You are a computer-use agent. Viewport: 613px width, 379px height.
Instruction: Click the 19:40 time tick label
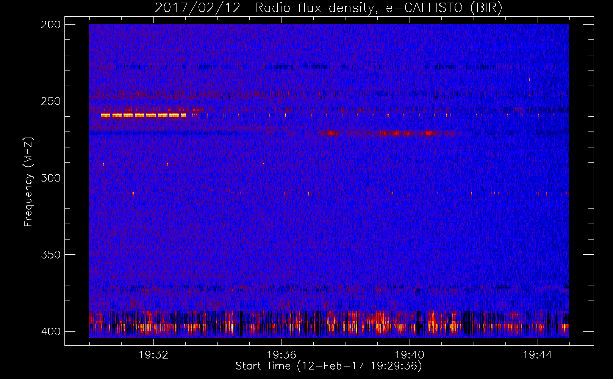410,355
